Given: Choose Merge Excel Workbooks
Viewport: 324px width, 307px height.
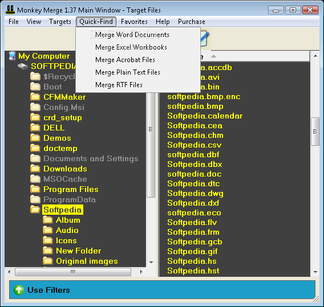Looking at the screenshot, I should coord(138,47).
